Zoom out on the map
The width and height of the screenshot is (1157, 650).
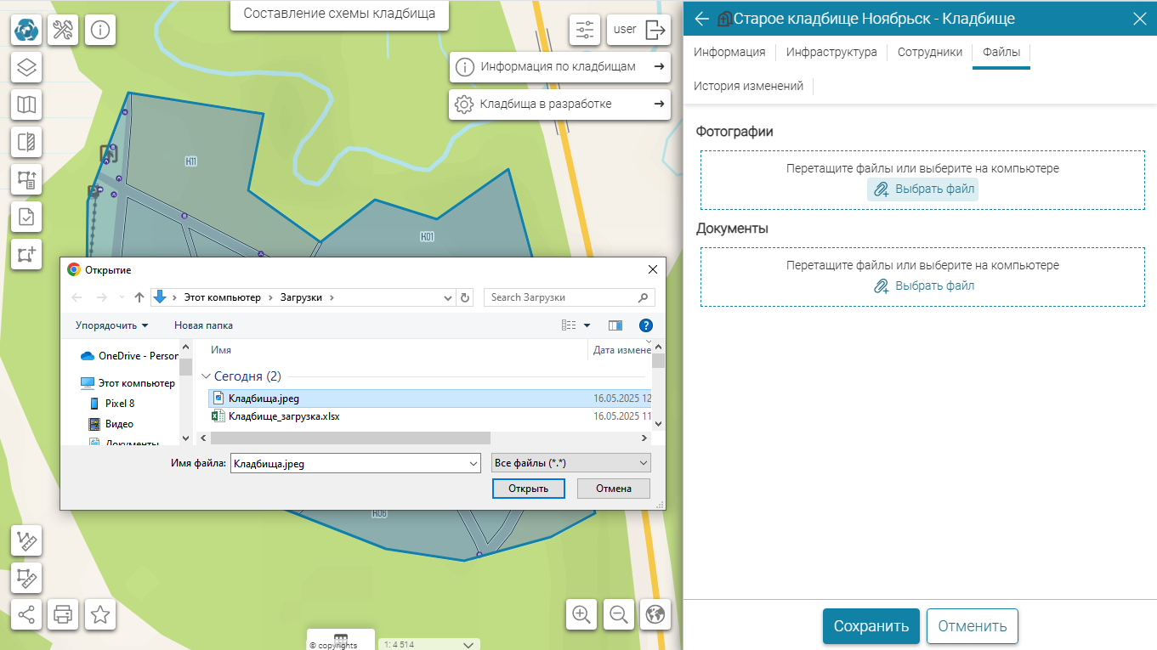coord(619,614)
